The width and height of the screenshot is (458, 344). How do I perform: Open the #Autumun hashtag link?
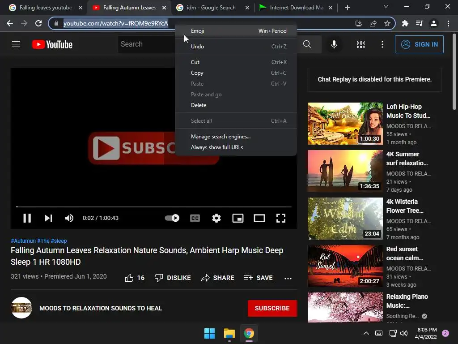click(x=23, y=241)
